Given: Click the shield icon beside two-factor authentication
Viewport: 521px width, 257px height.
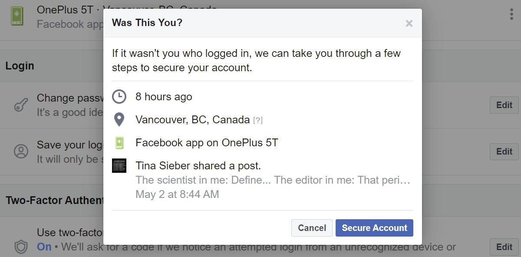Looking at the screenshot, I should (21, 247).
